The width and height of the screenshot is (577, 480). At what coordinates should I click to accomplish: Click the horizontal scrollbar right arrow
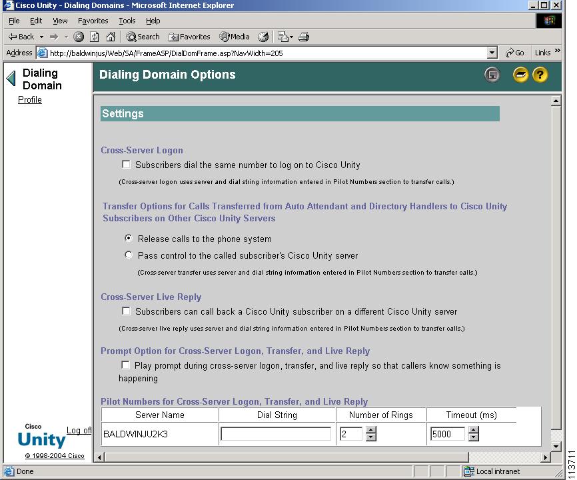[546, 457]
